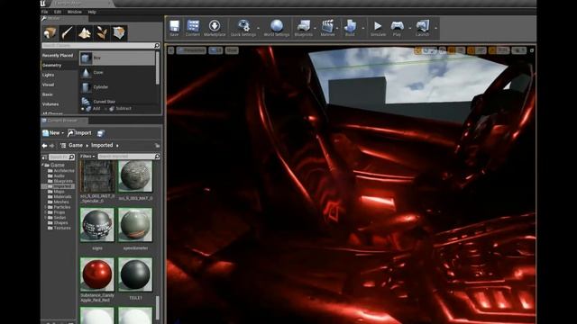The image size is (577, 324).
Task: Open the Matinee dropdown arrow
Action: [337, 28]
